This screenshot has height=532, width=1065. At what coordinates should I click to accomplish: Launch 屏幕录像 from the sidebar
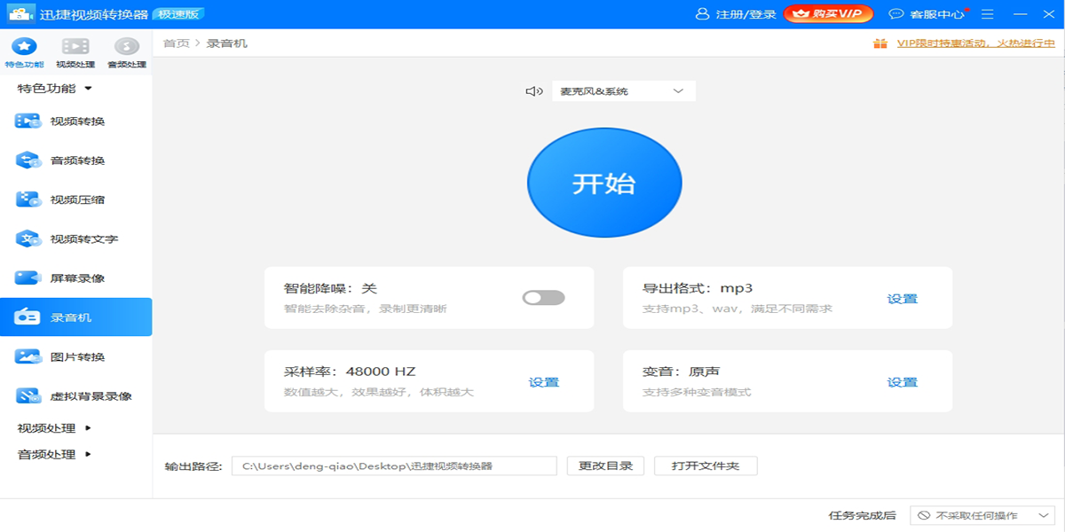(28, 278)
